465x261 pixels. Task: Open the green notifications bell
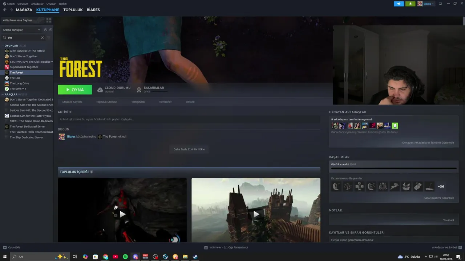tap(411, 4)
